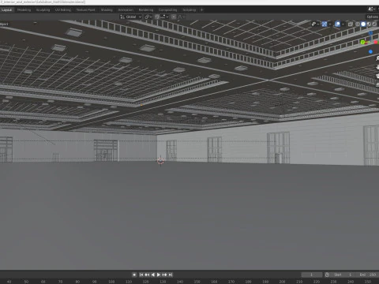Select material preview viewport shading
The width and height of the screenshot is (379, 284).
369,24
